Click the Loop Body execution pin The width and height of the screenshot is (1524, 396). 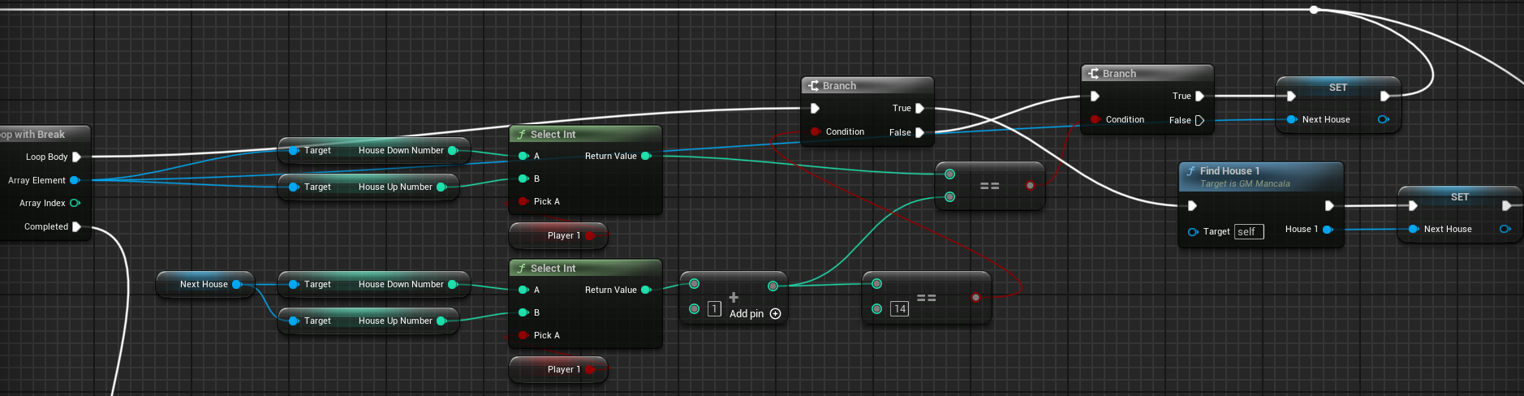76,157
